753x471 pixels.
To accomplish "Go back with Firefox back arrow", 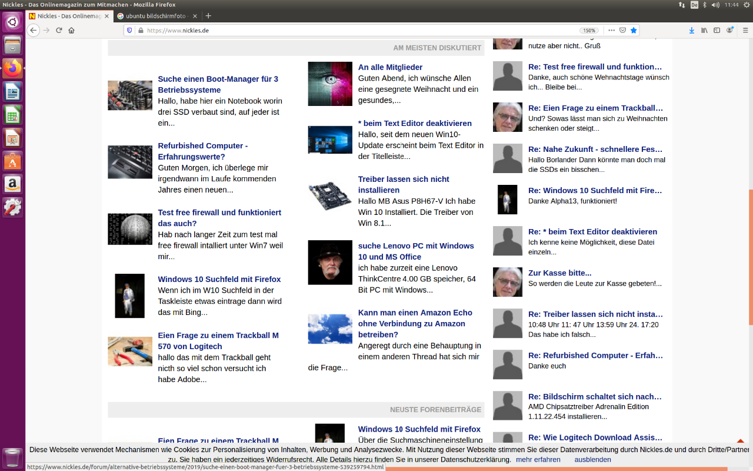I will pyautogui.click(x=34, y=30).
